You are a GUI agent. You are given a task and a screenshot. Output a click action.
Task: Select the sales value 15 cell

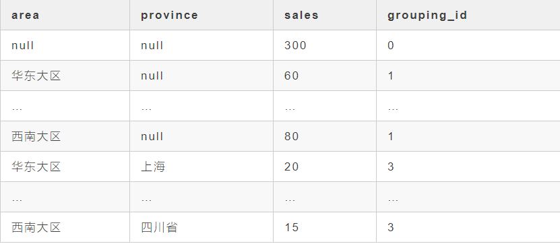pos(325,228)
